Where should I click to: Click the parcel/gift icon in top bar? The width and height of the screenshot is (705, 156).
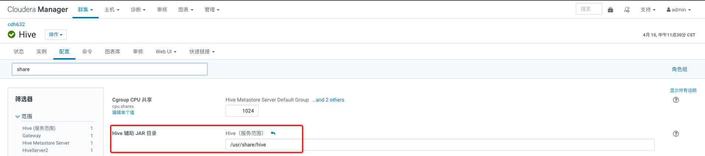coord(610,10)
